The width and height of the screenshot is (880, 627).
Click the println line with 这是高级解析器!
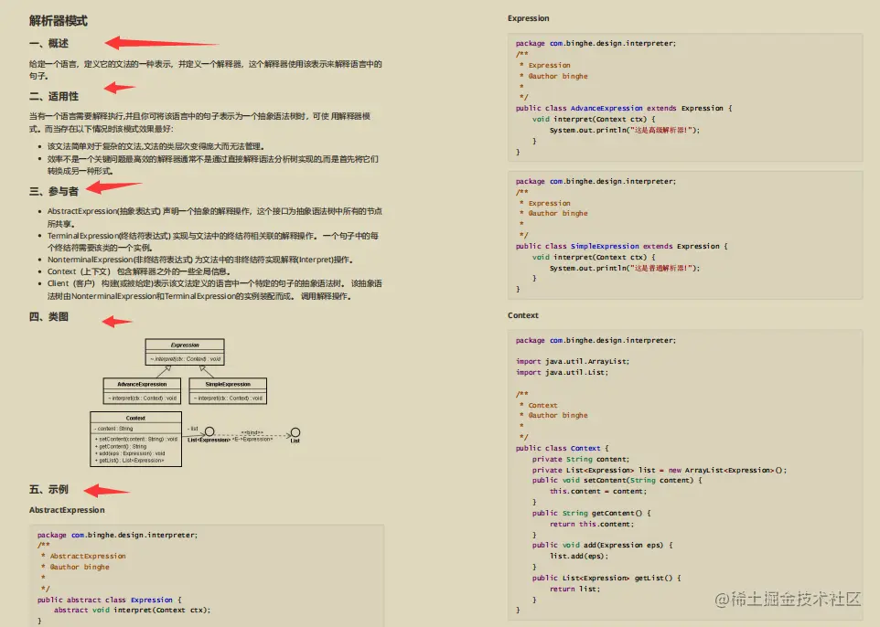625,130
